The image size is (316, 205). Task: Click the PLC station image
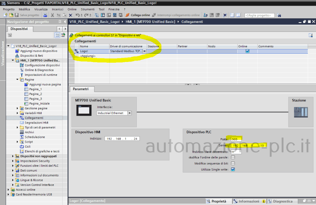pyautogui.click(x=301, y=112)
